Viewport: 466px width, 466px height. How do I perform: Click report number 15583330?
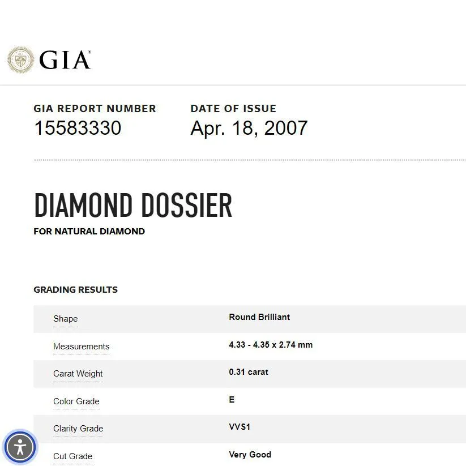[x=78, y=128]
